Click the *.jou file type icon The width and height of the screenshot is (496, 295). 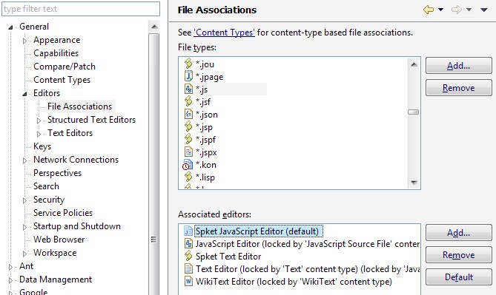coord(188,64)
